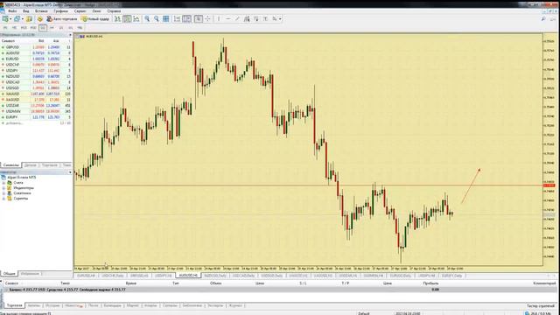Select the cursor pointer tool
The height and width of the screenshot is (315, 560).
coord(199,19)
